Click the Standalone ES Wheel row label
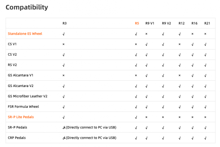This screenshot has width=220, height=147. pos(25,34)
